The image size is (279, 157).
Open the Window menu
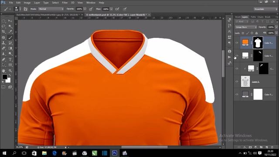tap(91, 3)
